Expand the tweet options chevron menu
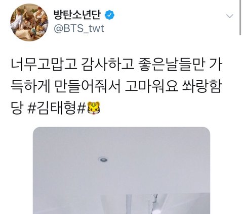This screenshot has width=243, height=214. 229,16
